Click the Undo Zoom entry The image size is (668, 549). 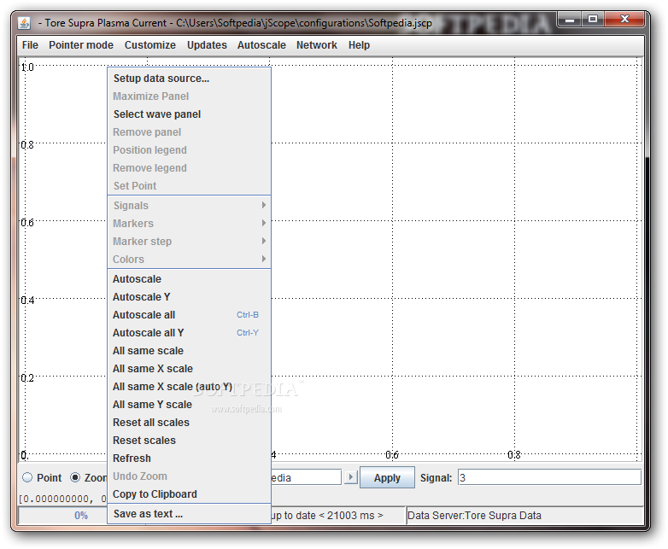tap(189, 476)
